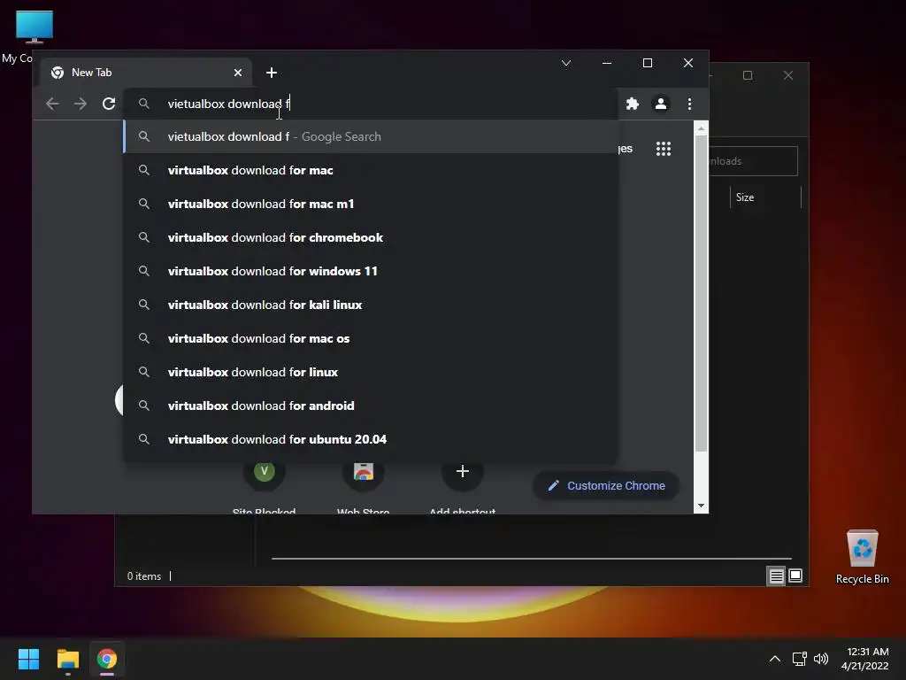The width and height of the screenshot is (906, 680).
Task: Click Chrome back arrow button
Action: (52, 104)
